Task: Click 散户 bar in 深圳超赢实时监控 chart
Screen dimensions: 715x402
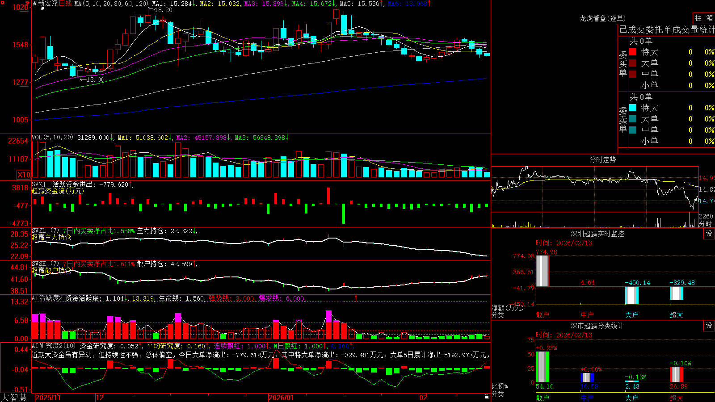Action: [x=542, y=271]
